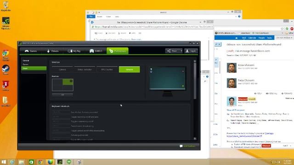Click the green extension icon in Chrome toolbar
This screenshot has width=294, height=165.
coord(287,29)
